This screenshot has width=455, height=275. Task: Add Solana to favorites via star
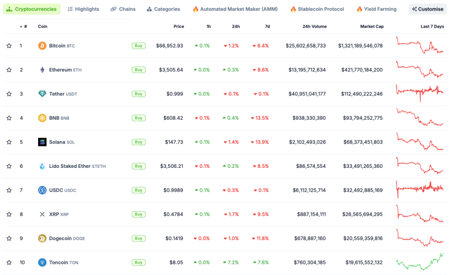10,142
